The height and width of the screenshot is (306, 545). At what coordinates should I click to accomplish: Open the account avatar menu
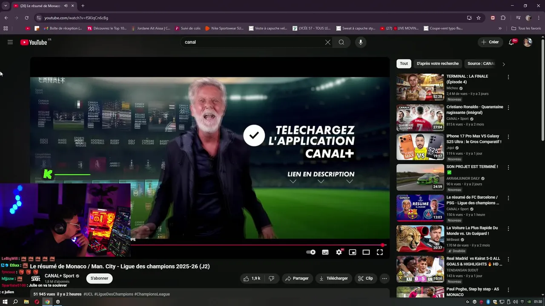point(528,42)
